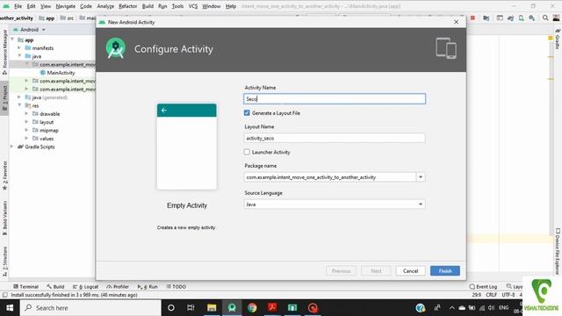Open Project Structure toolbar icon
Image resolution: width=562 pixels, height=316 pixels.
coord(486,18)
